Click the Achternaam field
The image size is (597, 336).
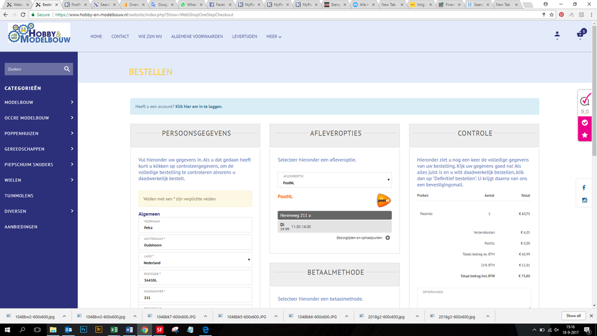(195, 242)
